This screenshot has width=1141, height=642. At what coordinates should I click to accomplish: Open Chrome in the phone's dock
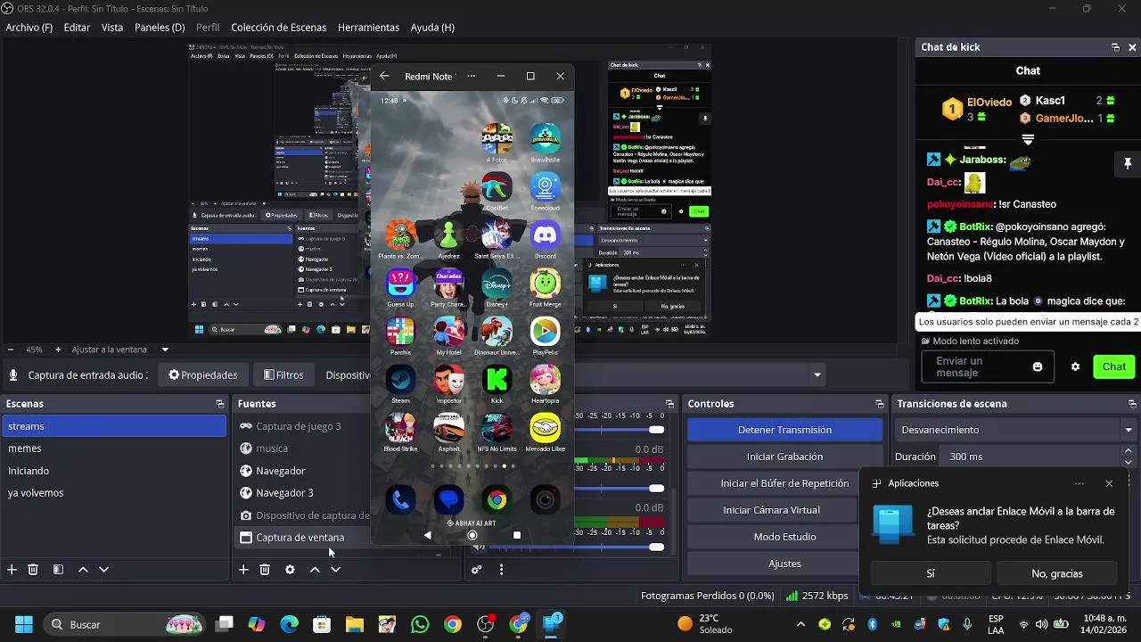tap(497, 500)
